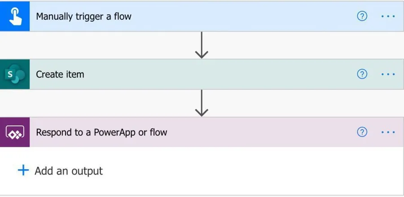This screenshot has width=404, height=197.
Task: Expand the Create item step title
Action: 60,74
